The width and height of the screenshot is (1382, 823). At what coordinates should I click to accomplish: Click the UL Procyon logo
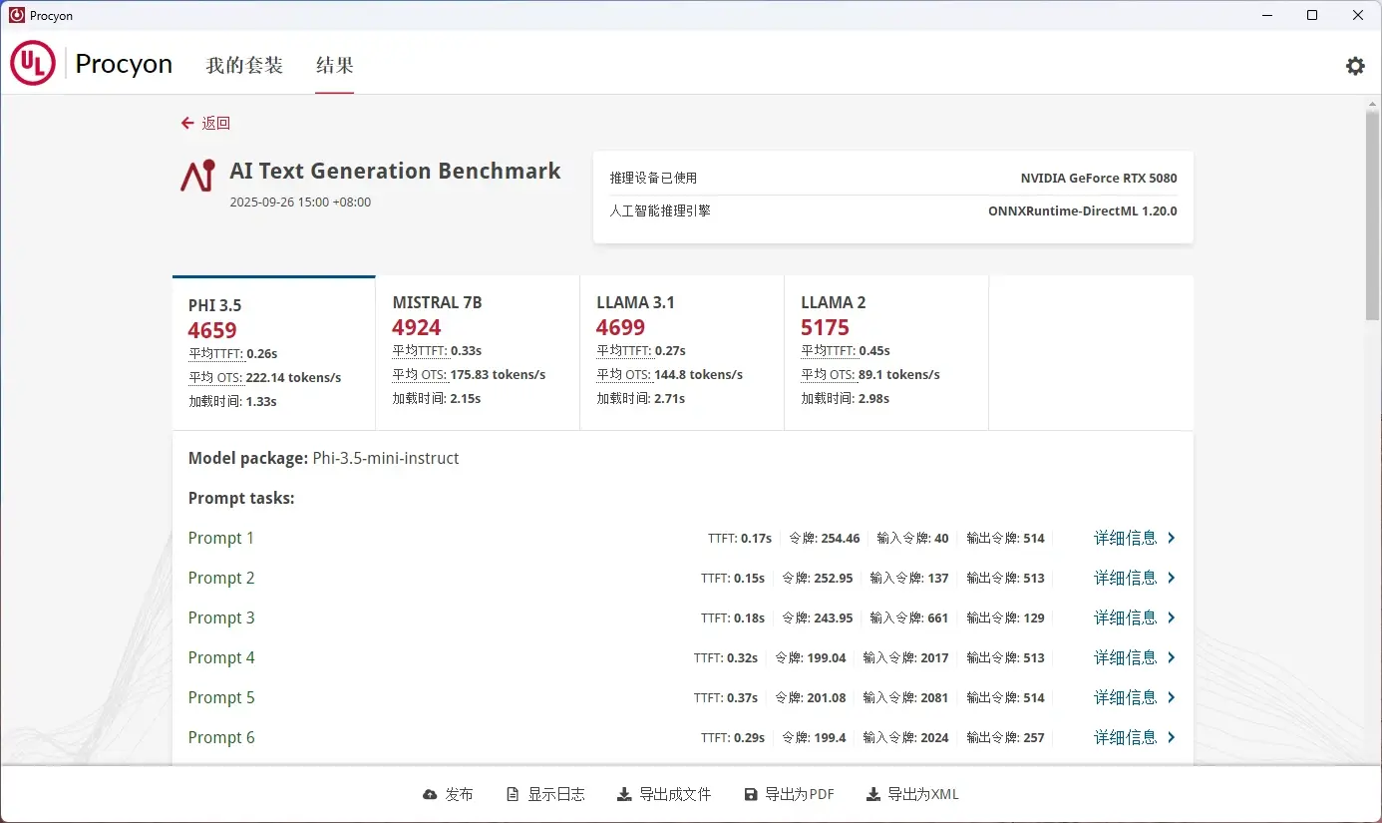92,64
